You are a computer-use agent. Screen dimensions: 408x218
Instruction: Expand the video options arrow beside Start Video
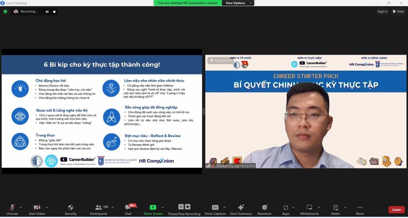[x=47, y=207]
